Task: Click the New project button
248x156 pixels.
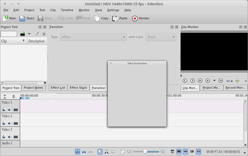Action: click(x=9, y=18)
